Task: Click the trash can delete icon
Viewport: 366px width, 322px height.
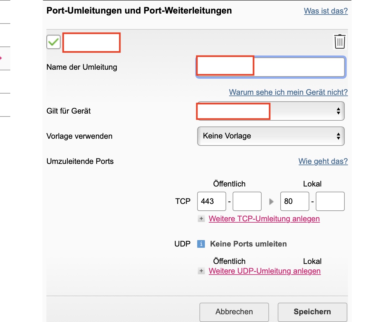Action: tap(340, 42)
